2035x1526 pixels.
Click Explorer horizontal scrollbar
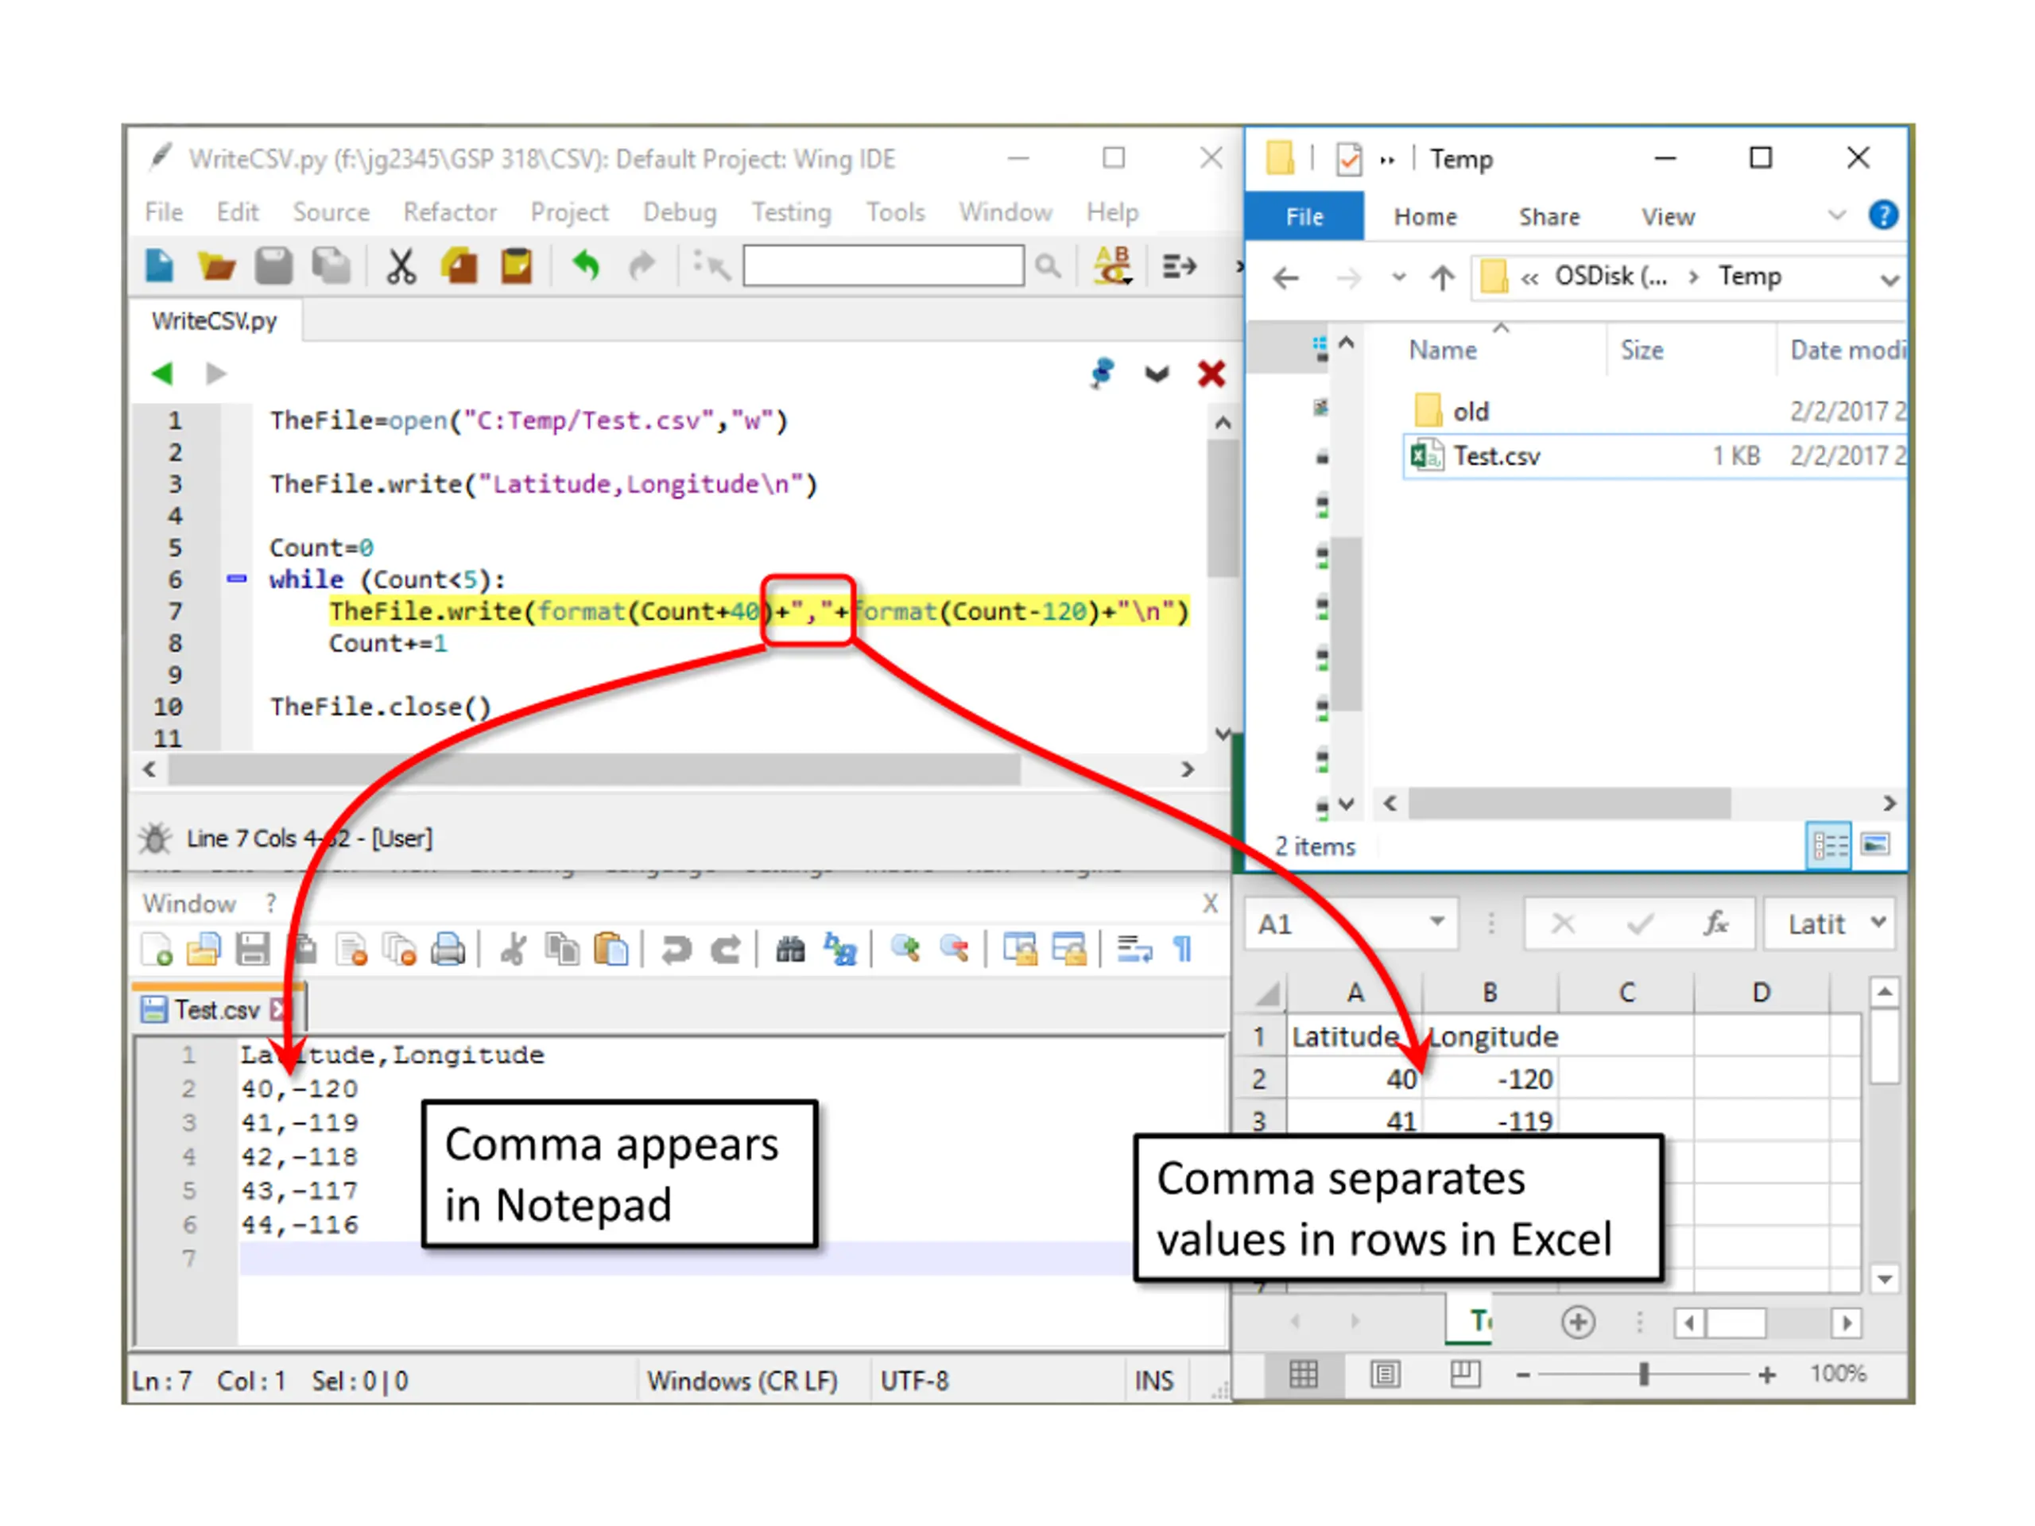point(1569,803)
